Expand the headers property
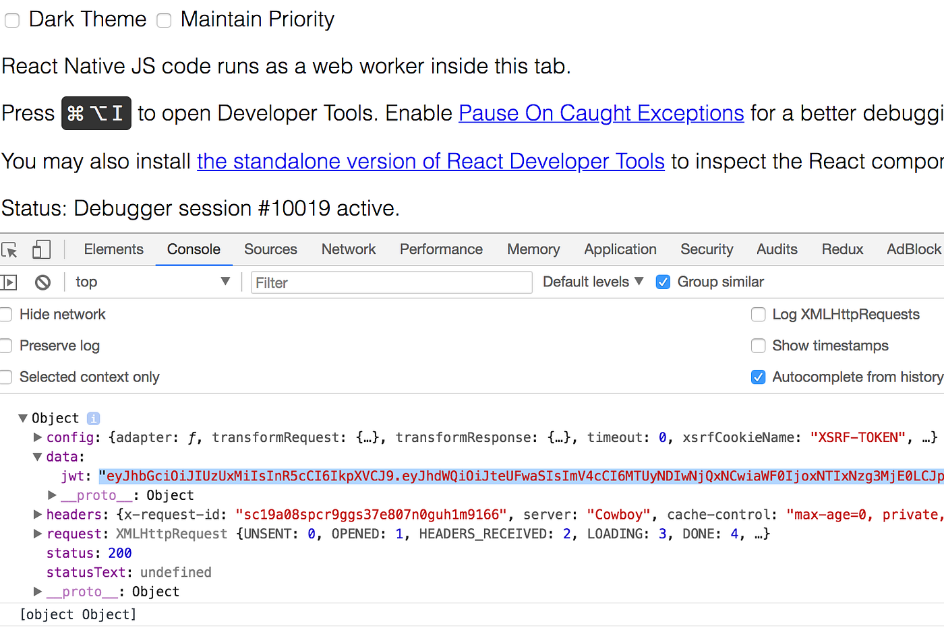The image size is (944, 630). [38, 515]
